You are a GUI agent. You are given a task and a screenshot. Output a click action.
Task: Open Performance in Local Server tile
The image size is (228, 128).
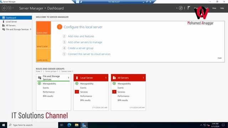(x=86, y=96)
